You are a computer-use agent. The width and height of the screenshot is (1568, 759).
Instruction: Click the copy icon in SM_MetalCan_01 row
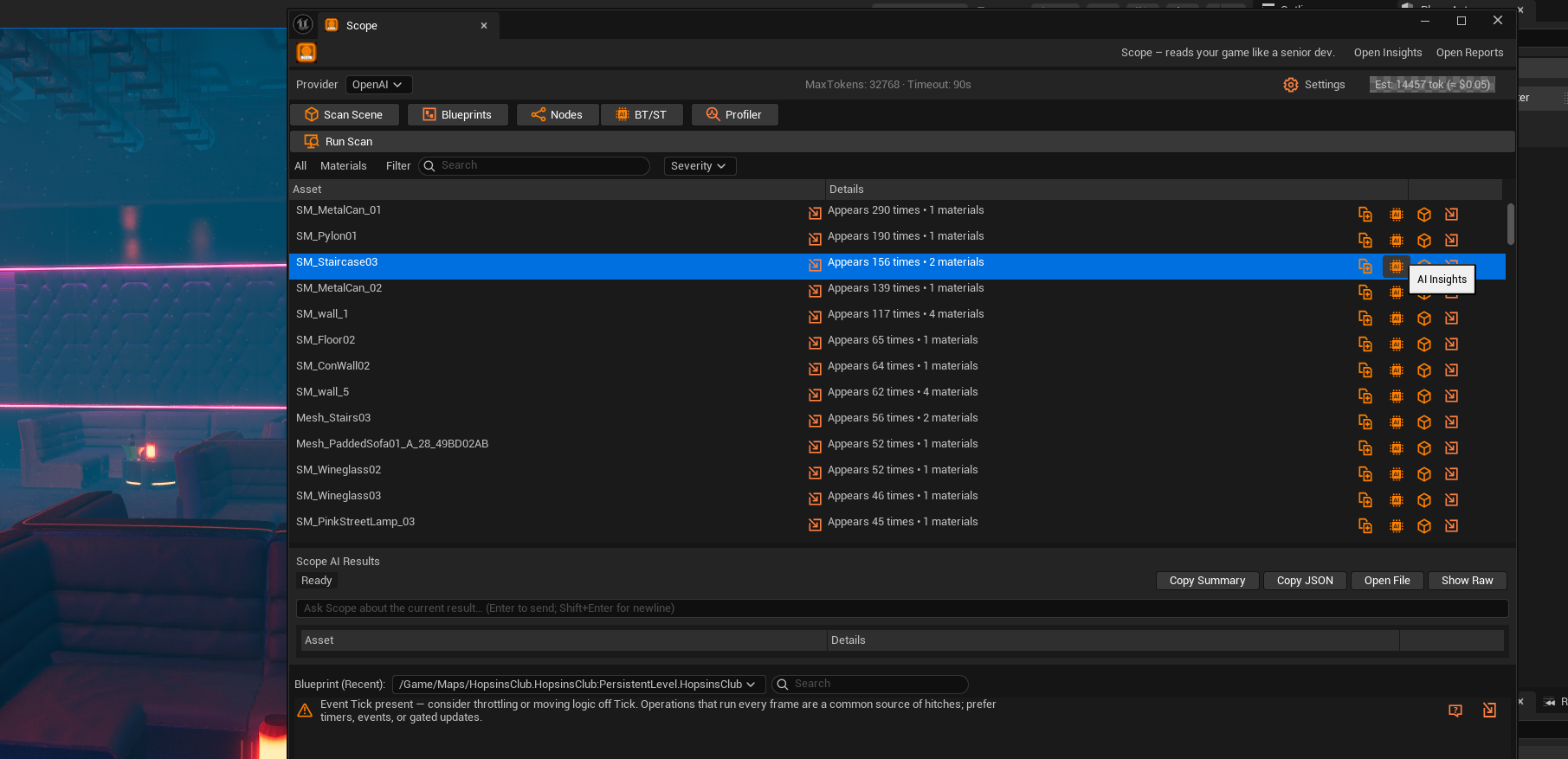(x=1365, y=215)
